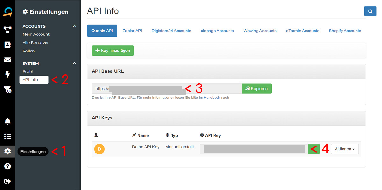Show notifications via the bell icon

(7, 121)
